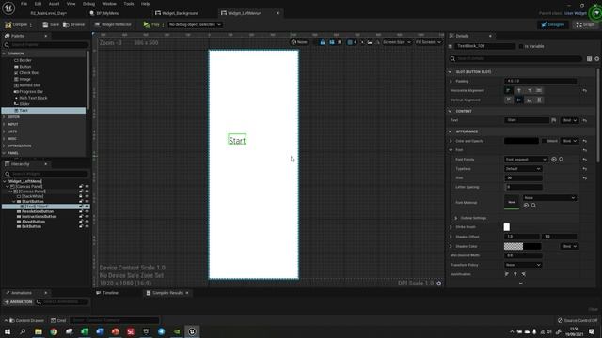Compile the widget blueprint
Viewport: 602px width, 338px height.
click(x=16, y=24)
